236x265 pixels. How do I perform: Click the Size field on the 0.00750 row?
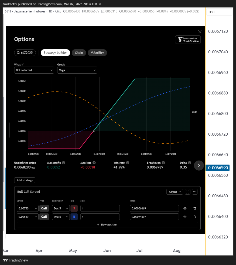(x=100, y=208)
